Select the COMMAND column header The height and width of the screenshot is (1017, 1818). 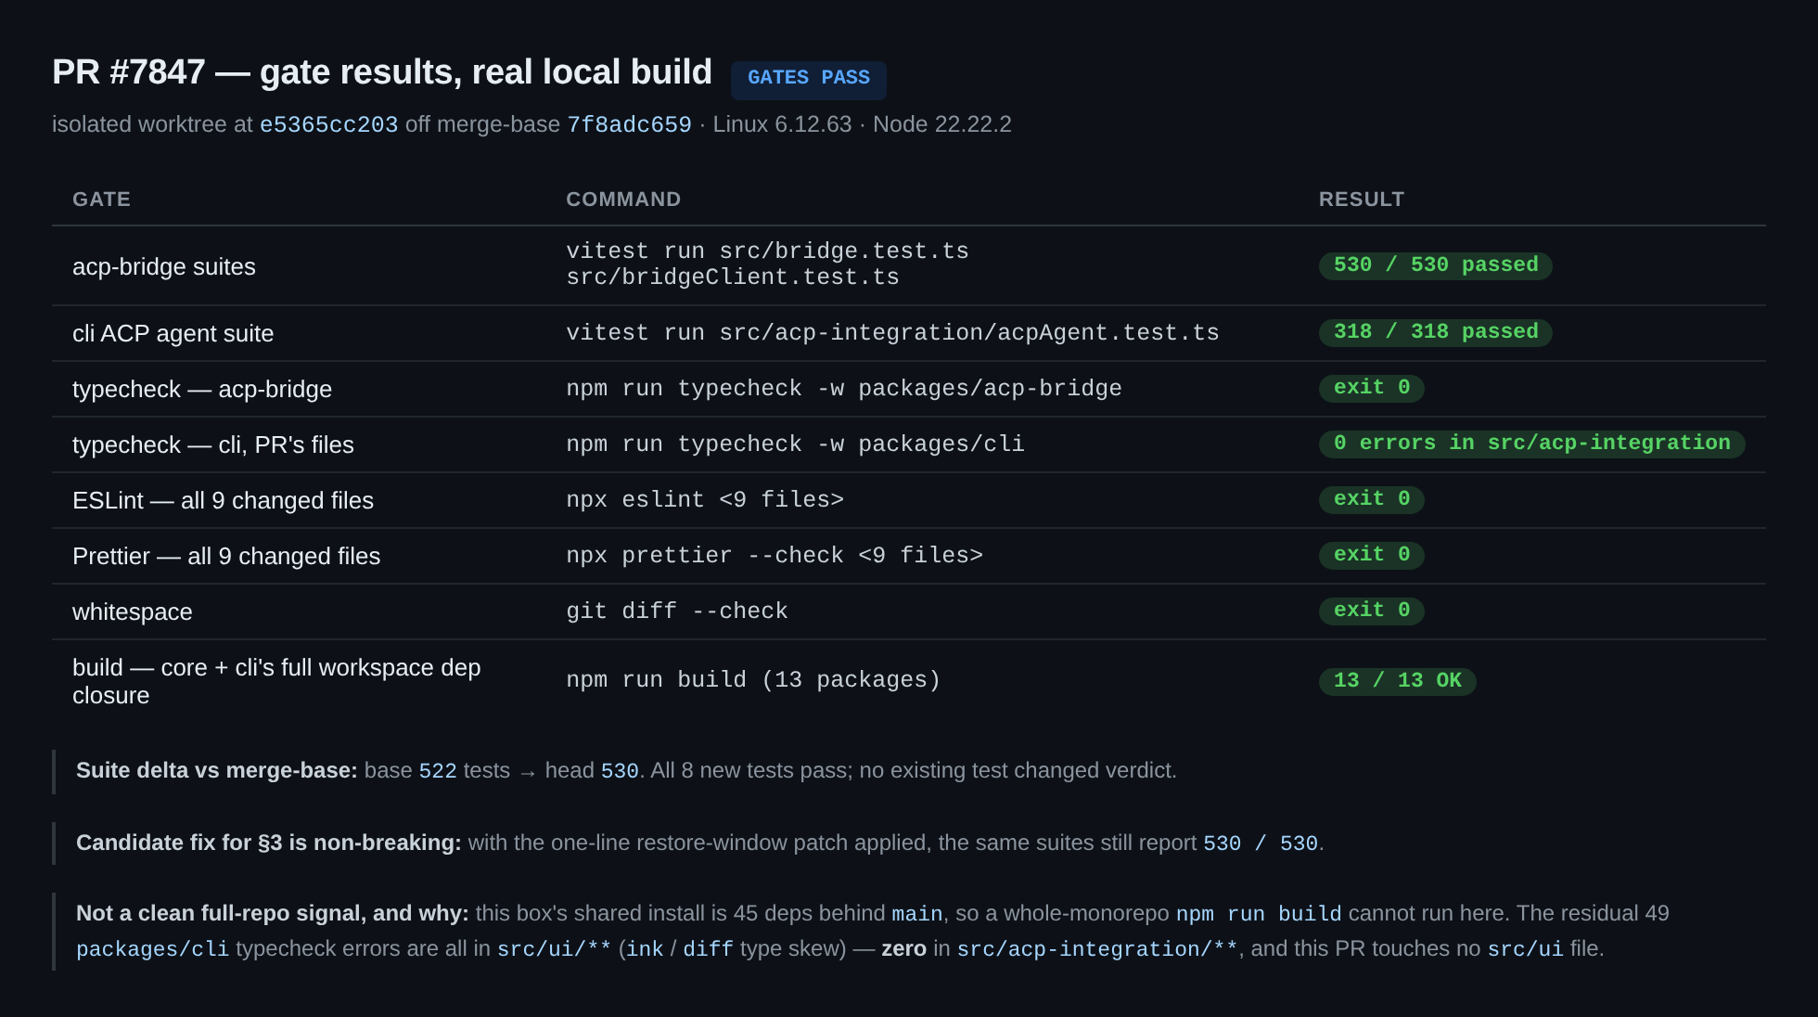(x=623, y=200)
